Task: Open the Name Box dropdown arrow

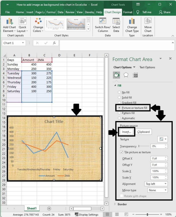Action: 23,43
